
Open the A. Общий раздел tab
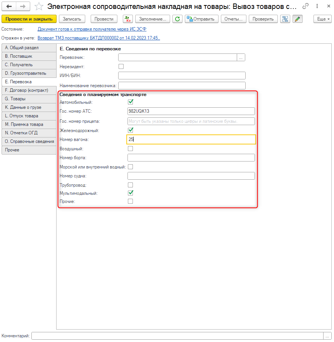pos(29,48)
